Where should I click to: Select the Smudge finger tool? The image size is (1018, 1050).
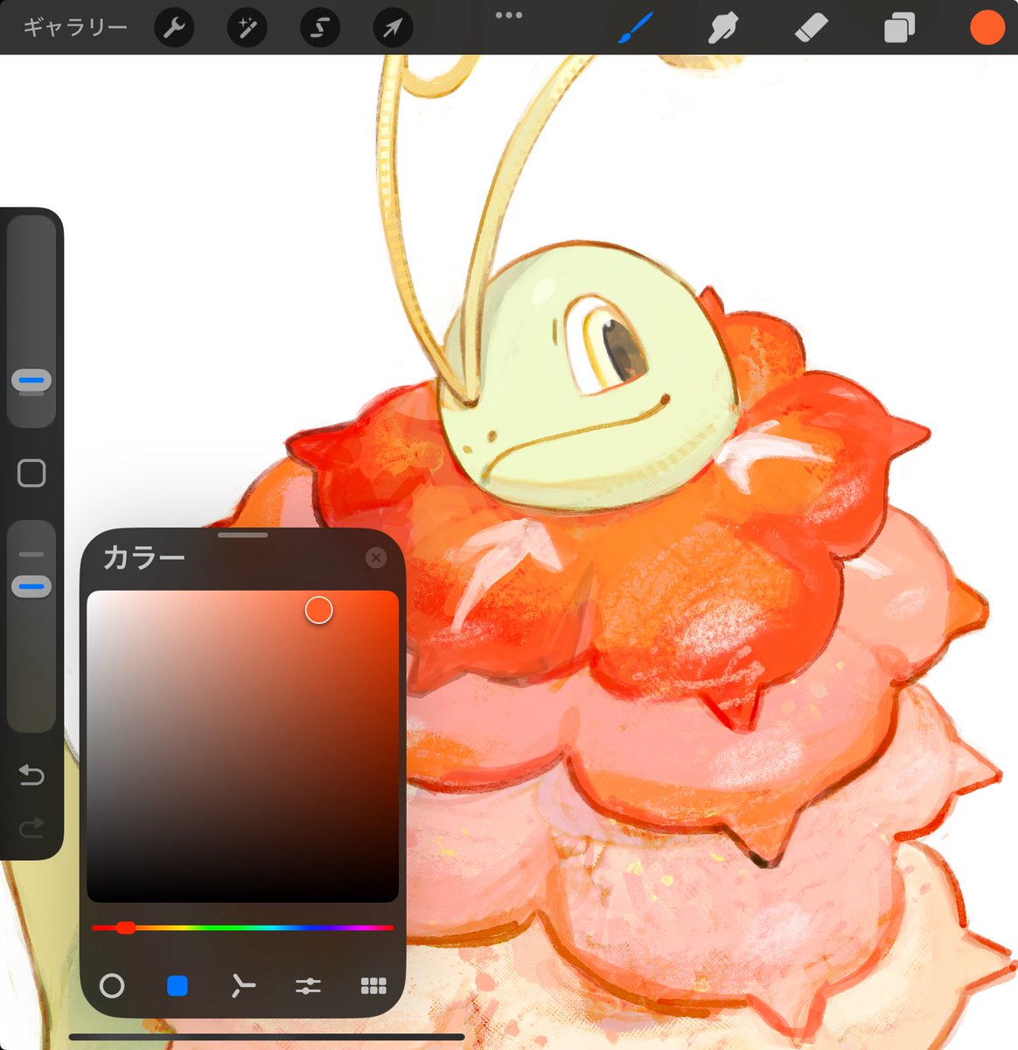coord(722,28)
